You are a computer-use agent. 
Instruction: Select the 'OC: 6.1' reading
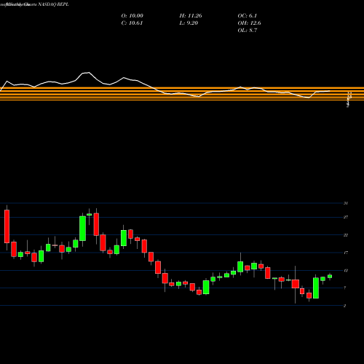[248, 16]
